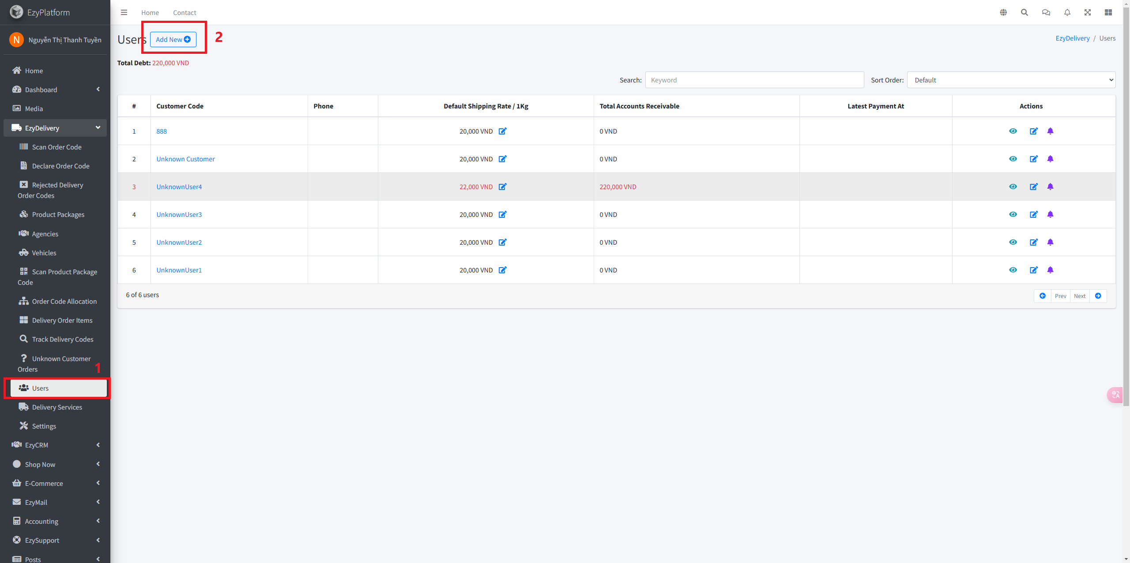This screenshot has height=563, width=1130.
Task: Notify Unknown Customer with purple bell
Action: [x=1051, y=159]
